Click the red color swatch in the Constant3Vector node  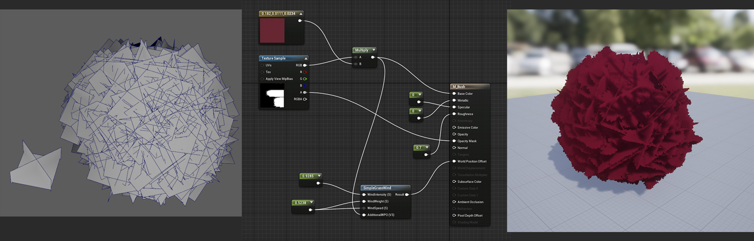272,31
